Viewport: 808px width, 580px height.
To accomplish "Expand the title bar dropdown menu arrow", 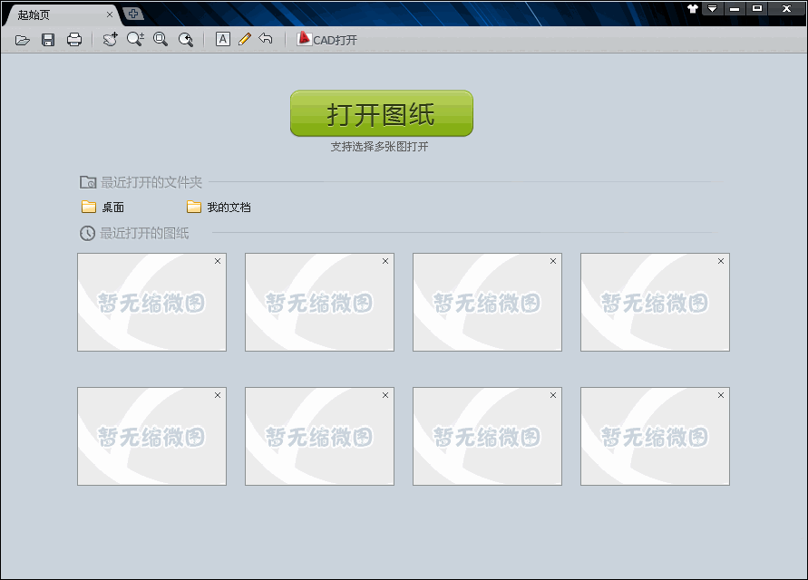I will pyautogui.click(x=713, y=8).
